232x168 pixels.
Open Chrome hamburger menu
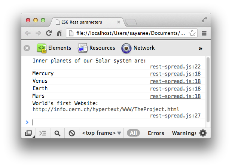pos(204,33)
